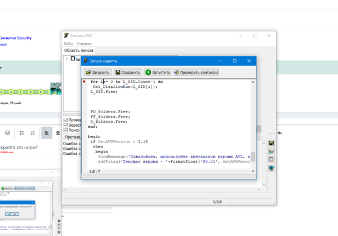This screenshot has height=236, width=338.
Task: Click the red breakpoint marker in the gutter
Action: 84,82
